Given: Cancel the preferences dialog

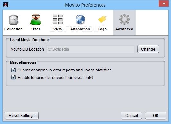Looking at the screenshot, I should pos(131,115).
